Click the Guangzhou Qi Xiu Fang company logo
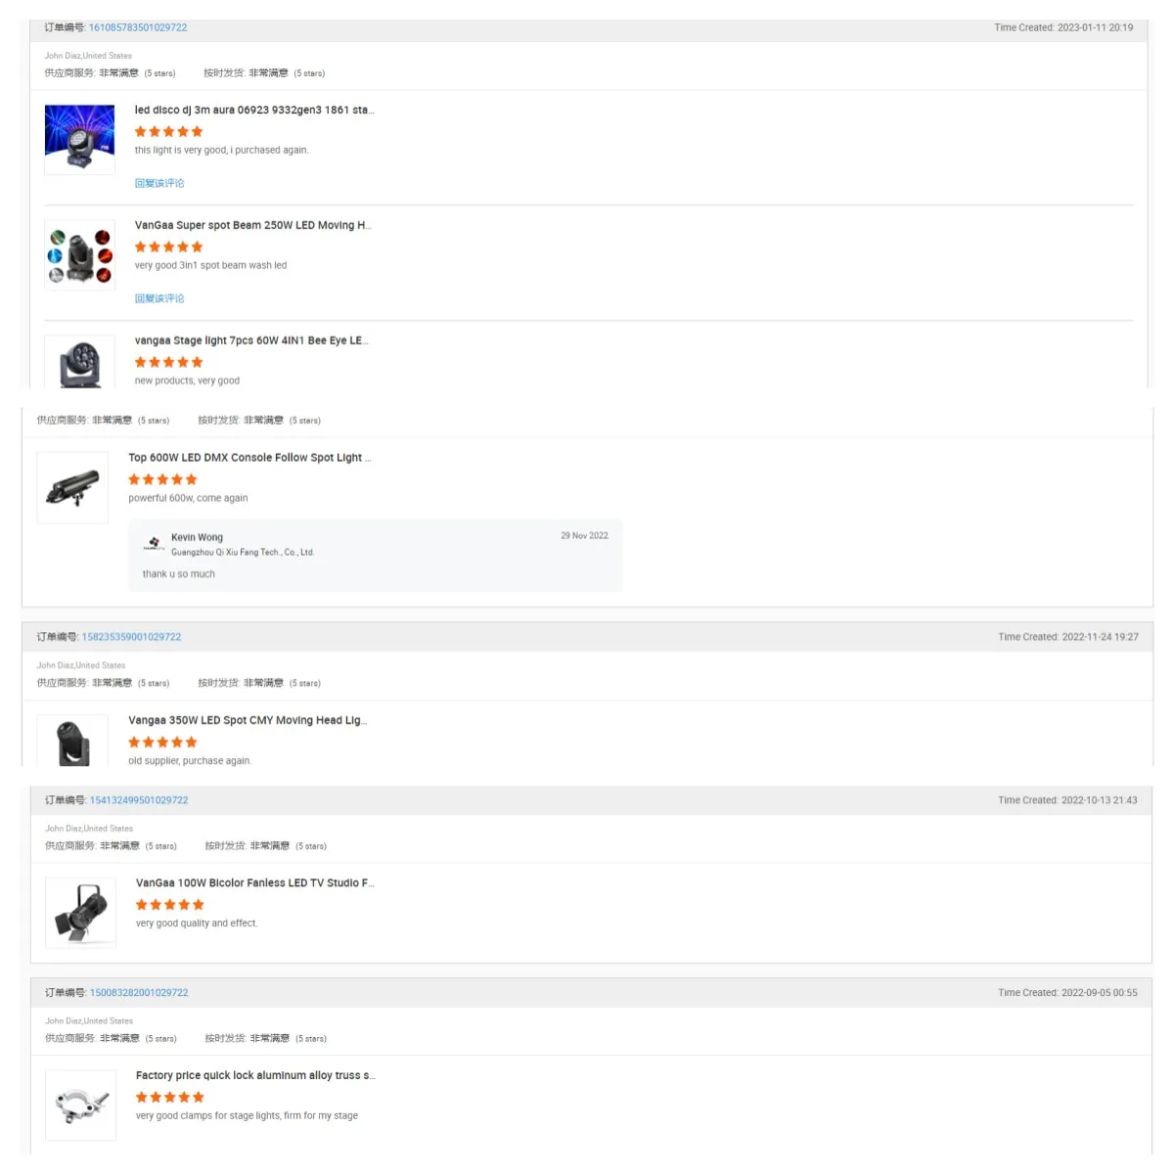Image resolution: width=1174 pixels, height=1174 pixels. pos(154,543)
